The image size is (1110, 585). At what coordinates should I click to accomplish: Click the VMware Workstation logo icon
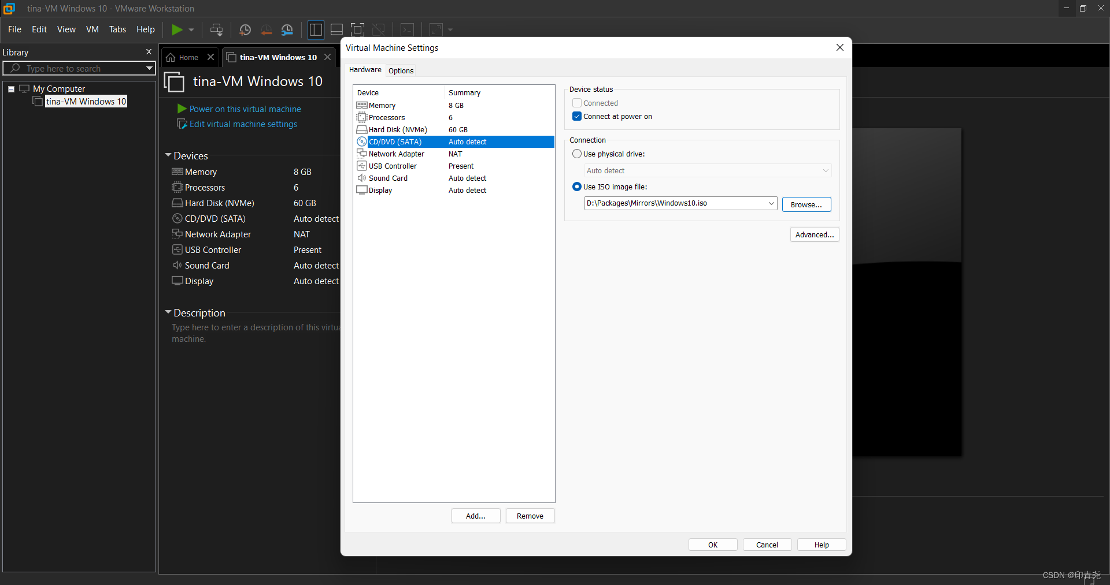pyautogui.click(x=9, y=8)
